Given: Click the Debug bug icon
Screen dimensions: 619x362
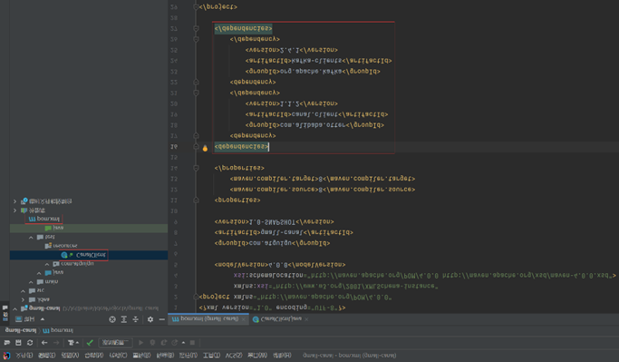Looking at the screenshot, I should click(x=152, y=343).
